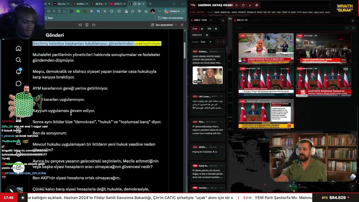The width and height of the screenshot is (359, 202).
Task: Open X messages chat bubble icon
Action: (x=19, y=84)
